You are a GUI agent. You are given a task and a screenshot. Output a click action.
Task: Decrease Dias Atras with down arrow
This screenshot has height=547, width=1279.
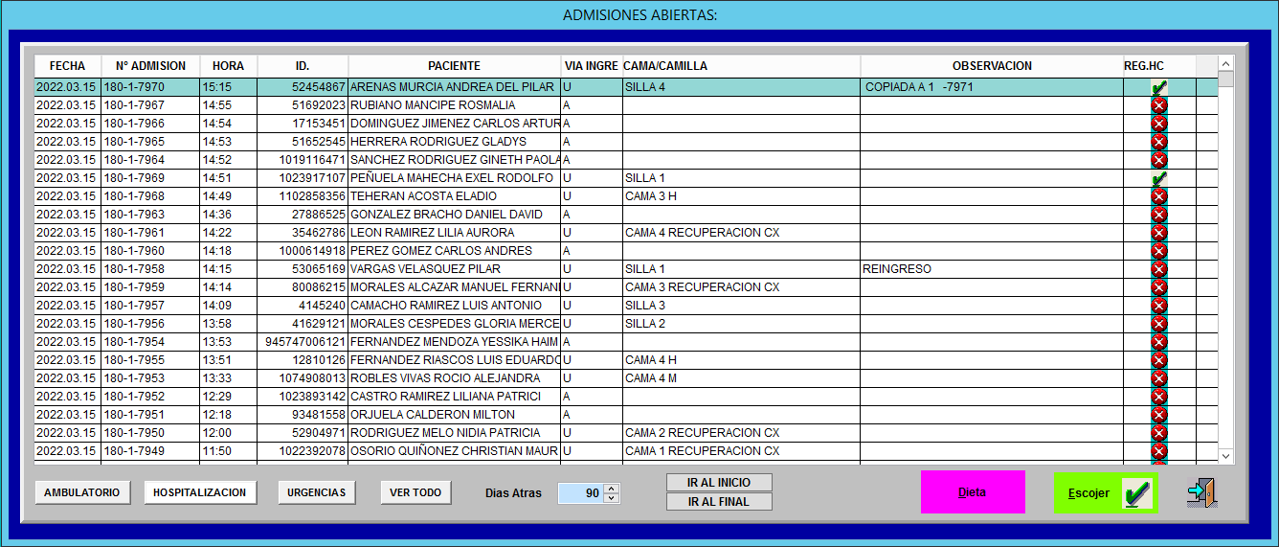612,498
